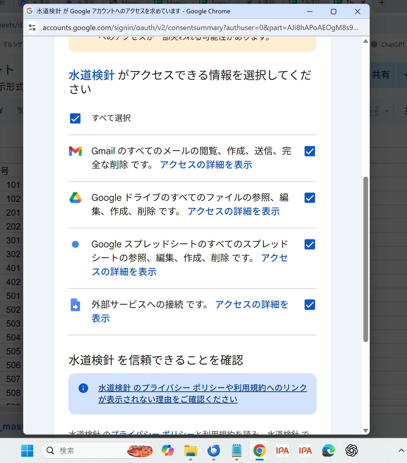Click the accounts.google.com URL address field
Image resolution: width=407 pixels, height=463 pixels.
[200, 27]
